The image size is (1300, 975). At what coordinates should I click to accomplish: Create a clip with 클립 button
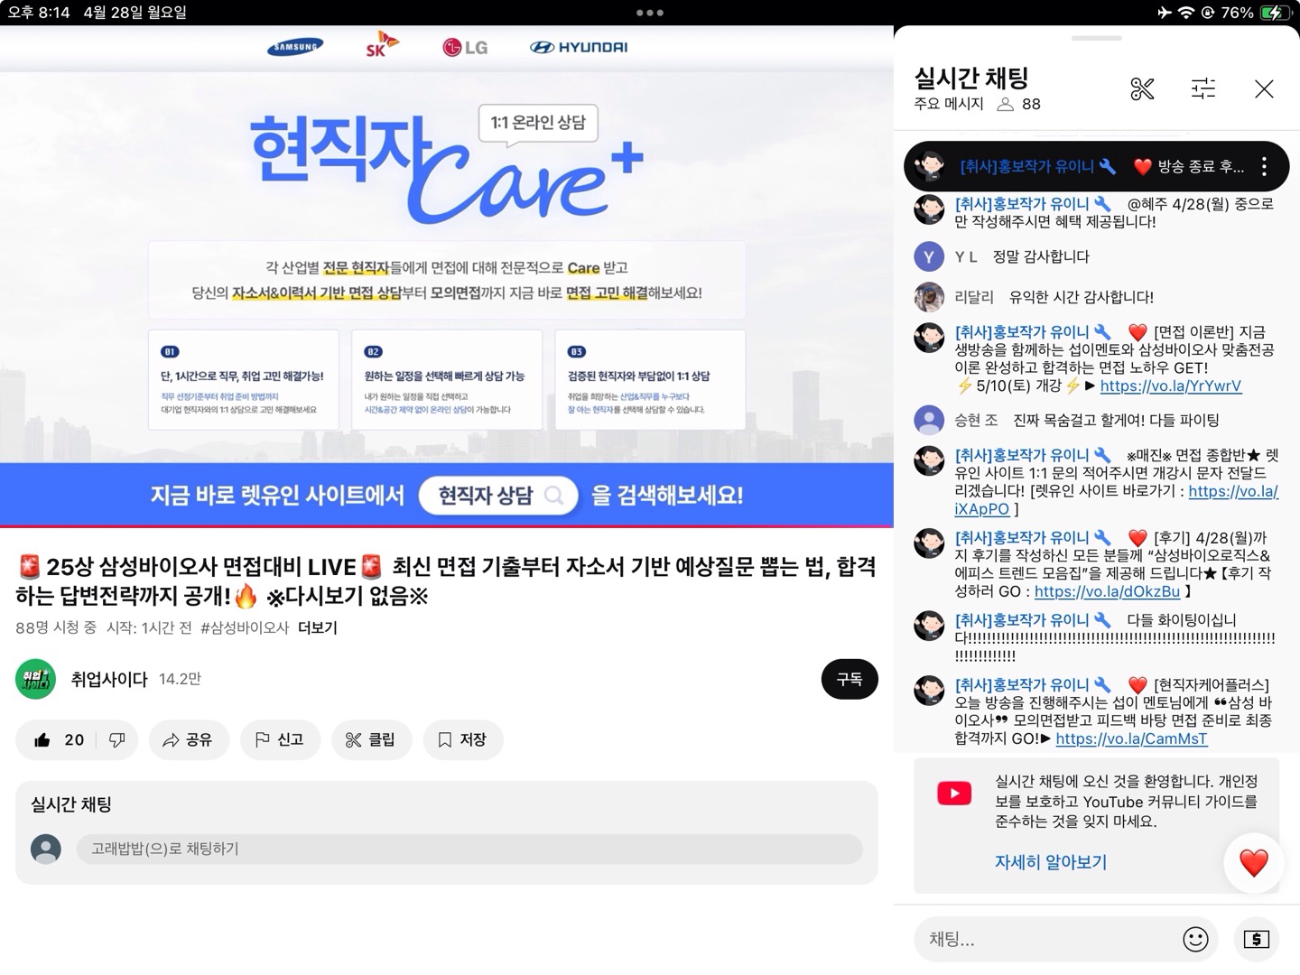coord(371,740)
